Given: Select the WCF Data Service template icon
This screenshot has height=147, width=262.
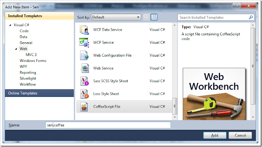Looking at the screenshot, I should tap(84, 30).
